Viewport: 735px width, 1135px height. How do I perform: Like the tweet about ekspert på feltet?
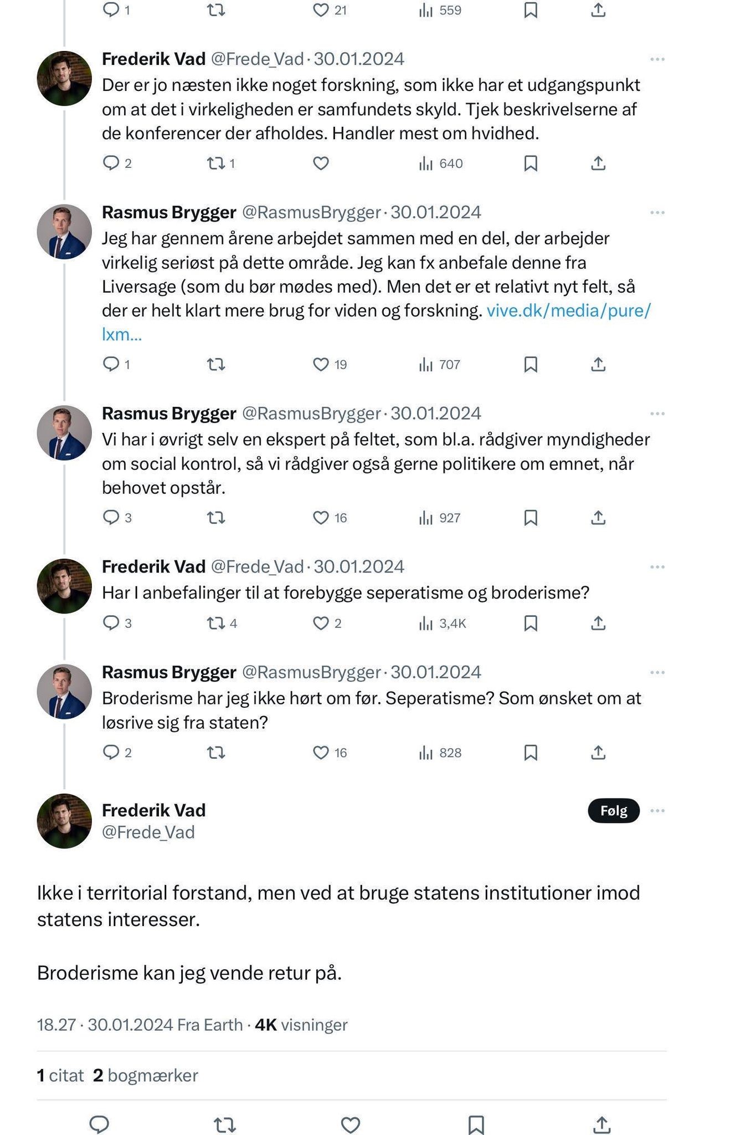click(x=321, y=518)
